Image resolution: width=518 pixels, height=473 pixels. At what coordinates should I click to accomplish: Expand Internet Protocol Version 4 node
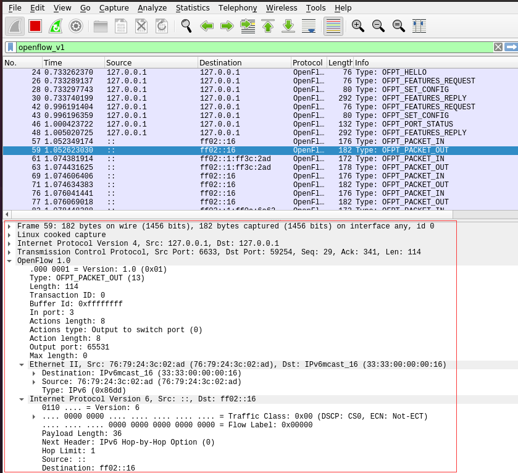click(9, 243)
